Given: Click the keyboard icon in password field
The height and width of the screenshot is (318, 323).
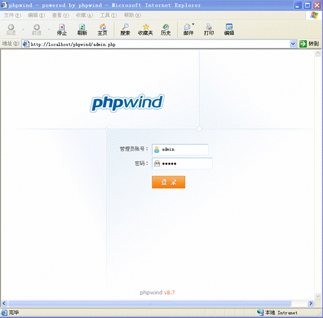Looking at the screenshot, I should click(x=157, y=163).
